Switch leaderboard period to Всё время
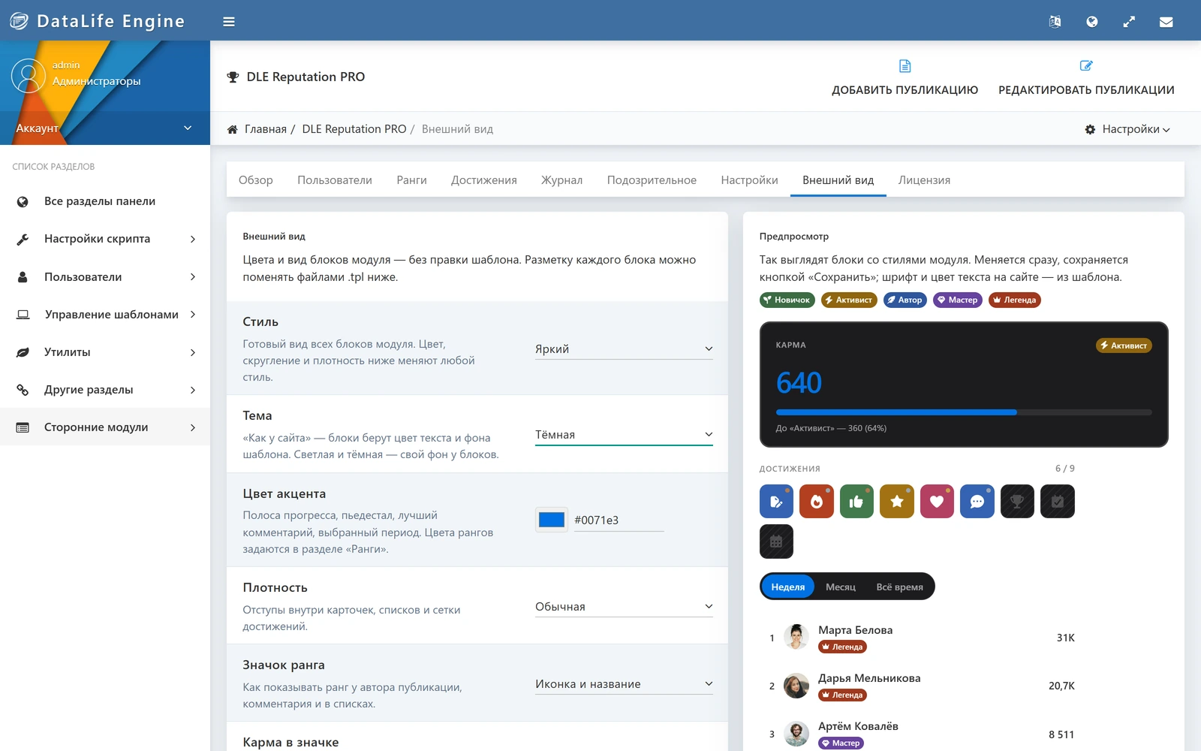Image resolution: width=1201 pixels, height=751 pixels. [x=900, y=587]
